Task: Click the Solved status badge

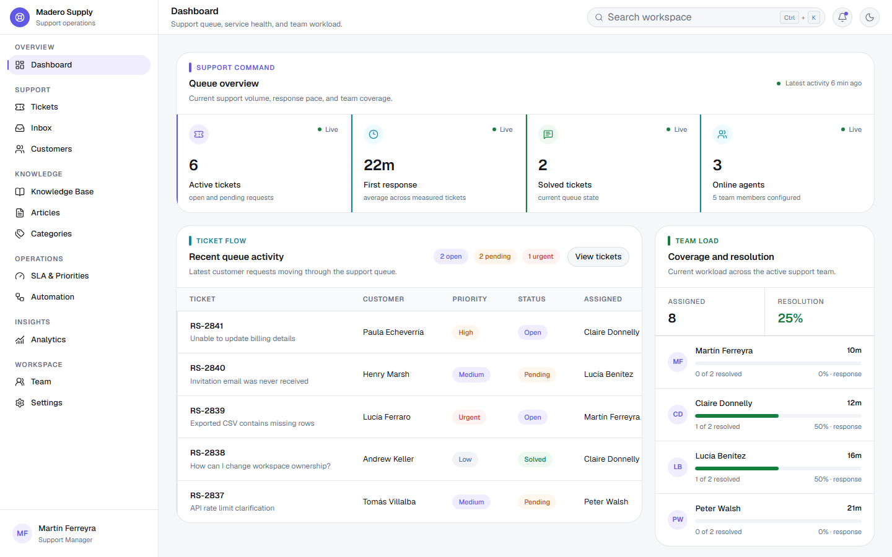Action: point(535,459)
